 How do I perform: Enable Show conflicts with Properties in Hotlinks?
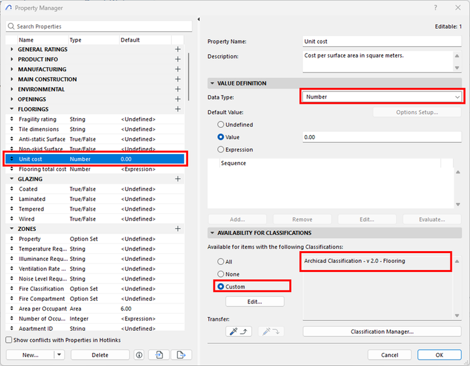(x=8, y=340)
